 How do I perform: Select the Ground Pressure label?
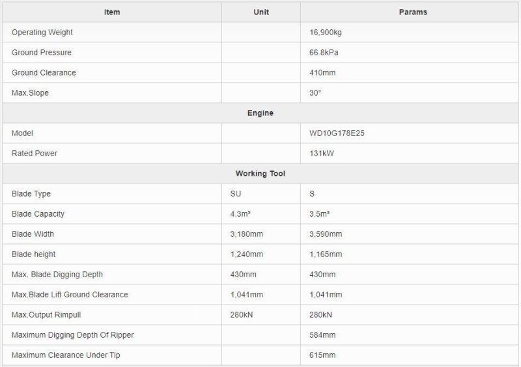click(42, 53)
